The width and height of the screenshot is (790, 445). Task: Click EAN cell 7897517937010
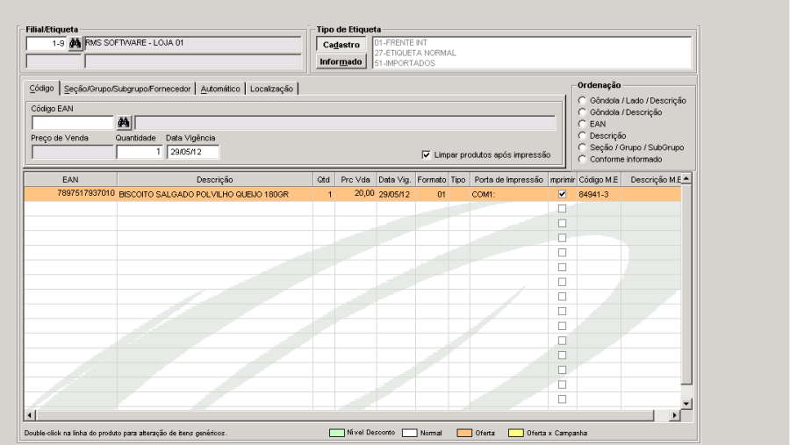tap(70, 194)
